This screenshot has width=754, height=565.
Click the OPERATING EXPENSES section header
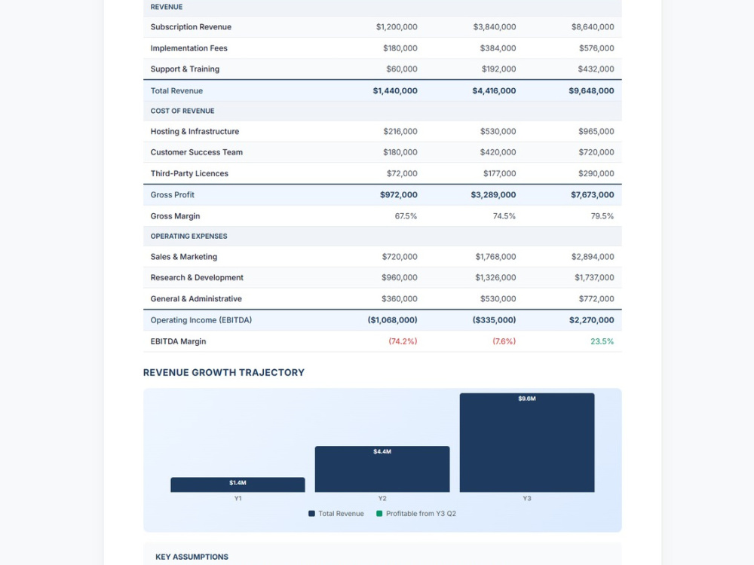point(188,236)
